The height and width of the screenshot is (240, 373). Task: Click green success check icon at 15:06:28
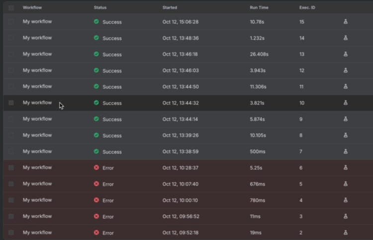(x=96, y=22)
